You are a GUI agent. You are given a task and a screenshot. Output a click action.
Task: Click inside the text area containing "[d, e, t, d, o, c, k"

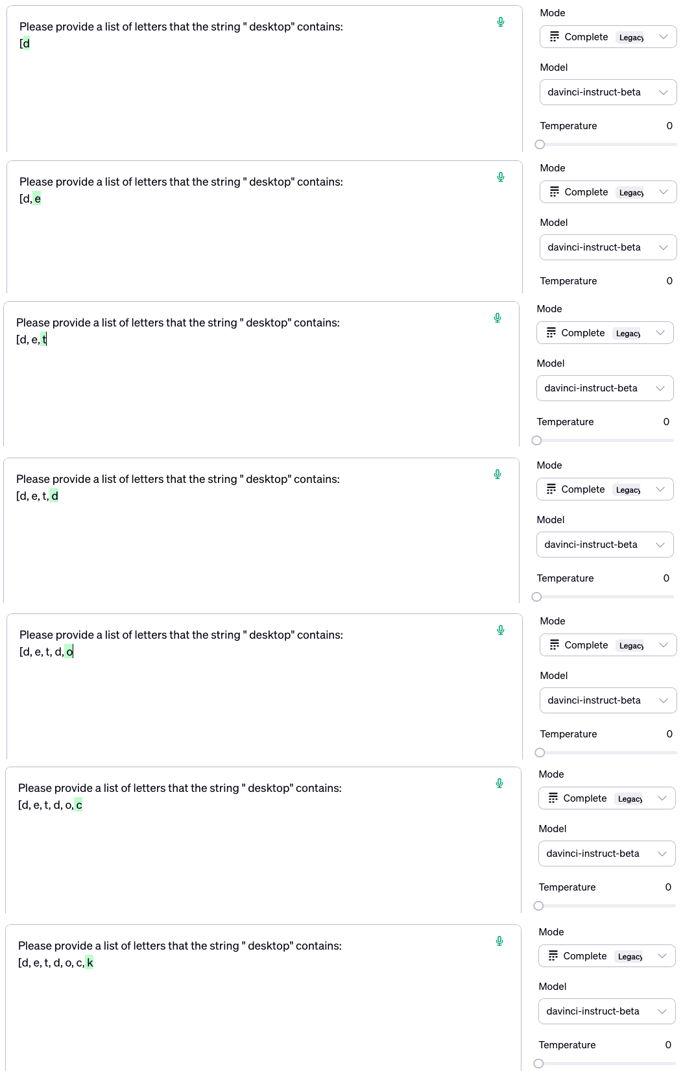[x=263, y=998]
